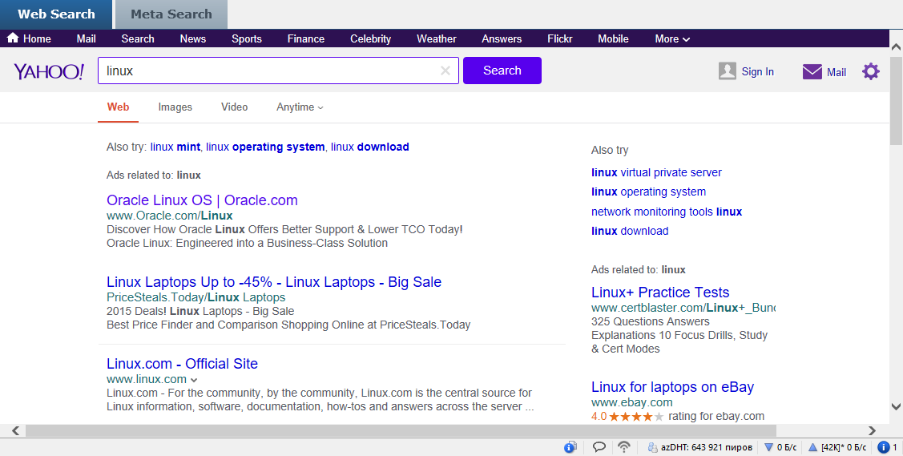Open the Linux.com - Official Site link
Image resolution: width=903 pixels, height=456 pixels.
182,364
